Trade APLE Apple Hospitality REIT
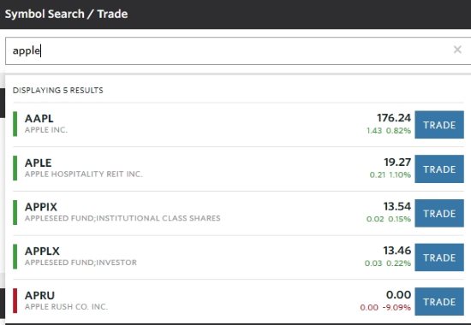471x325 pixels. click(439, 169)
